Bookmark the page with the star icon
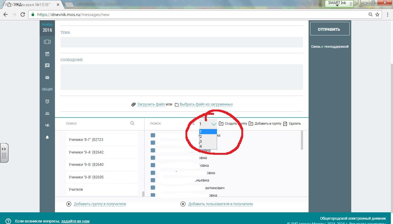 click(x=377, y=14)
